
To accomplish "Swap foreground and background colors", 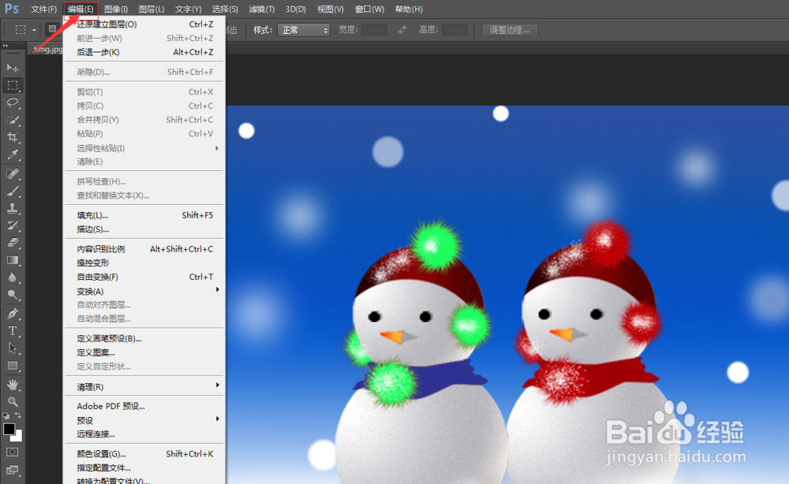I will point(18,415).
